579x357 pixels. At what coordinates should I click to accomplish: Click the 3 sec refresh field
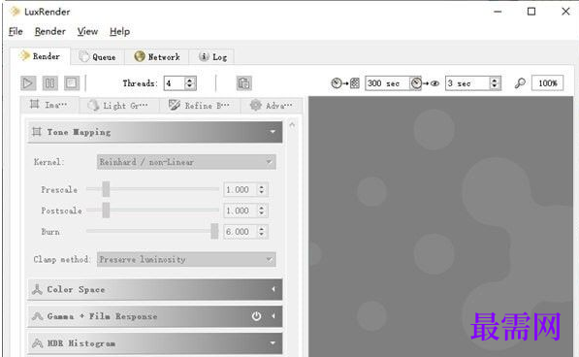pyautogui.click(x=467, y=83)
